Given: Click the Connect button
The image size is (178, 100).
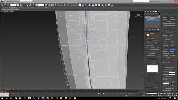Looking at the screenshot, I should pyautogui.click(x=169, y=22).
